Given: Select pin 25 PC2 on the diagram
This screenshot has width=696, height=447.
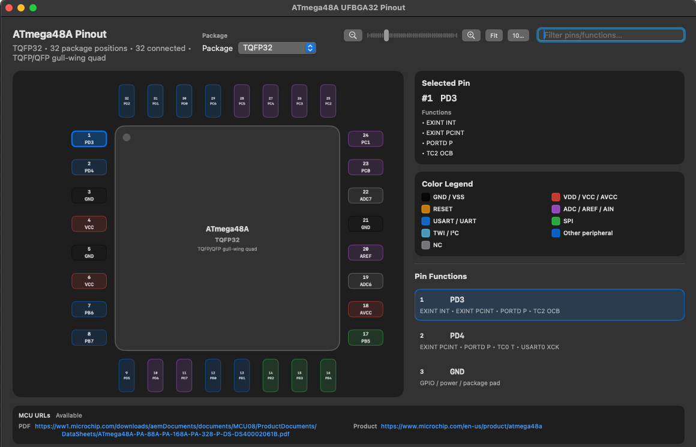Looking at the screenshot, I should click(328, 101).
